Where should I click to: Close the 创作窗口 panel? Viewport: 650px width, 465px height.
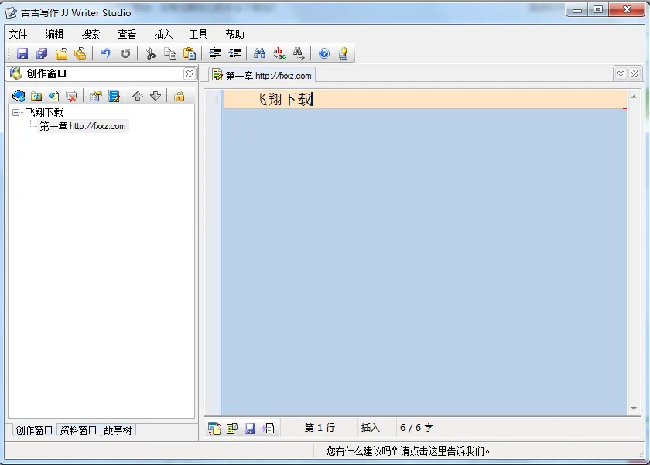[x=190, y=74]
